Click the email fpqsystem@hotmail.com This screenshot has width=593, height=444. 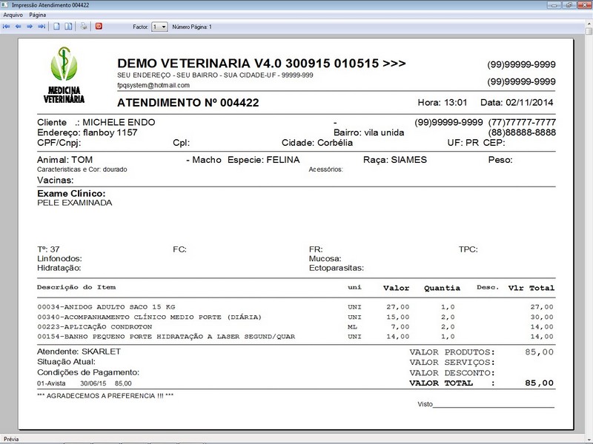(x=153, y=85)
